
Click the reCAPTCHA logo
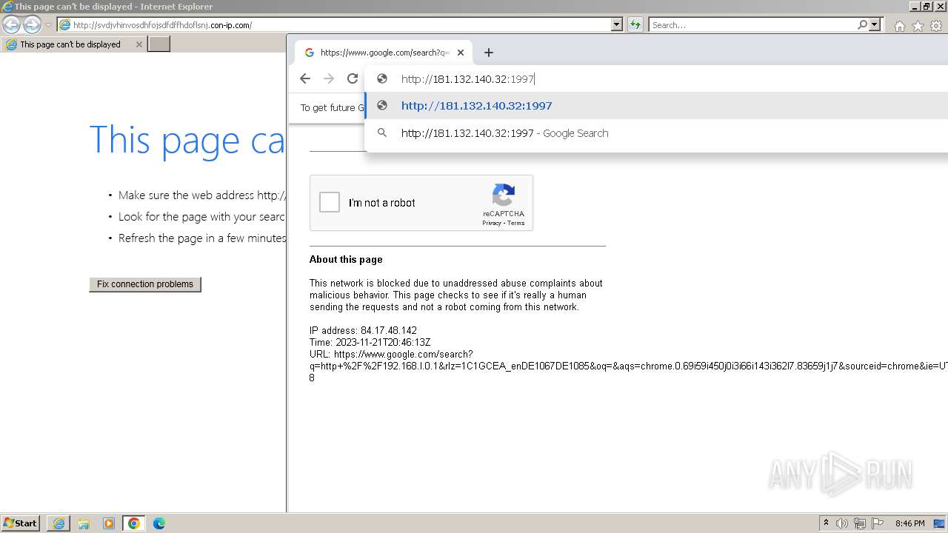(x=504, y=195)
